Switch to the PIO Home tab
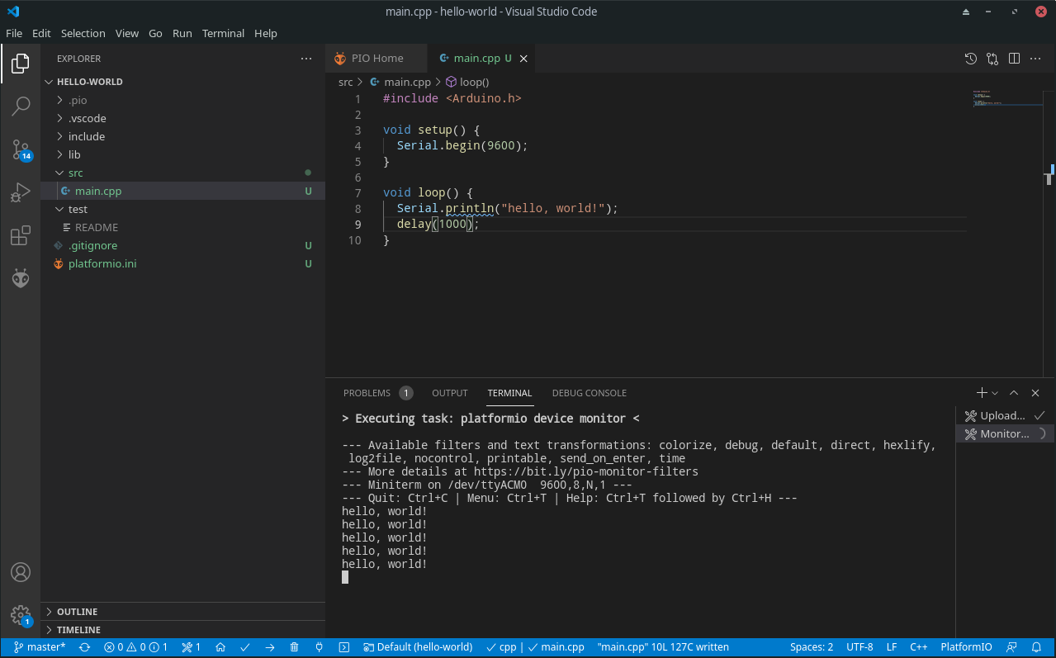Image resolution: width=1056 pixels, height=658 pixels. tap(376, 59)
